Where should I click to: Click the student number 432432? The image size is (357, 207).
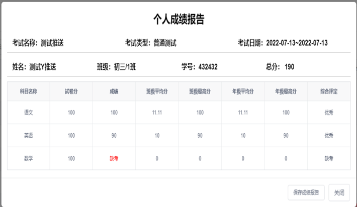click(208, 67)
